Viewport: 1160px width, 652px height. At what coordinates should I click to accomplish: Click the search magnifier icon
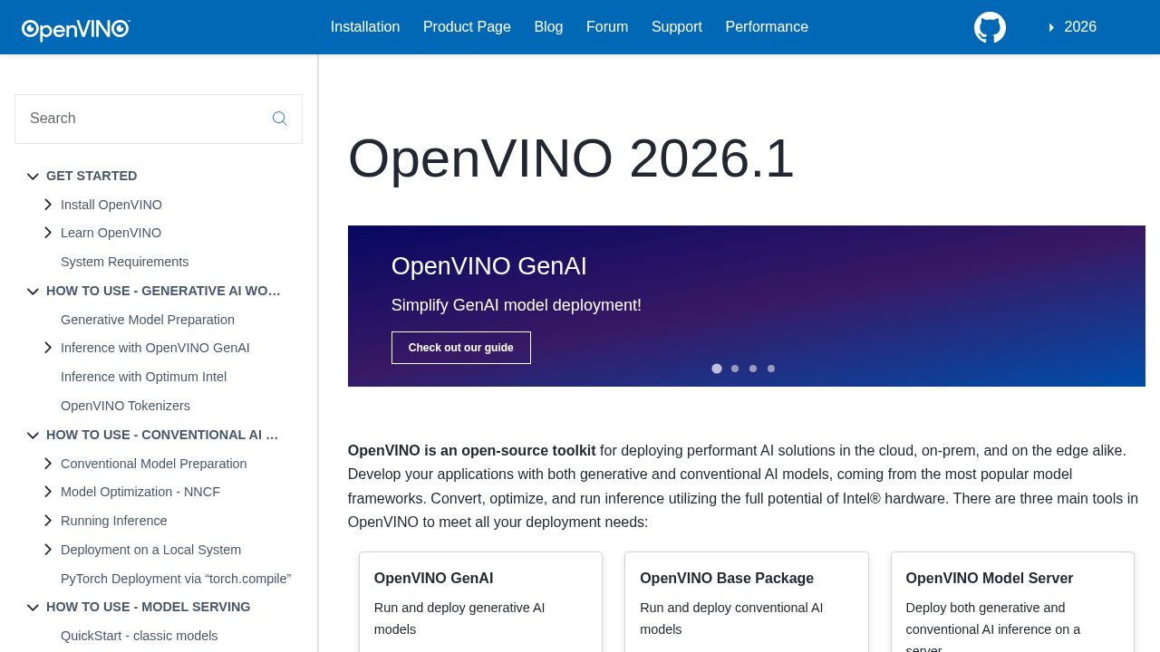coord(280,119)
